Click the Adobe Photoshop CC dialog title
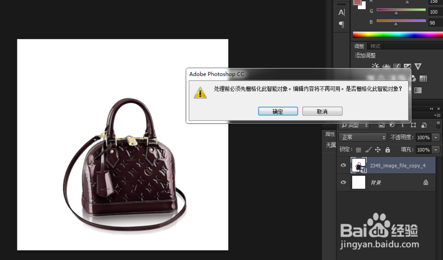 coord(217,74)
